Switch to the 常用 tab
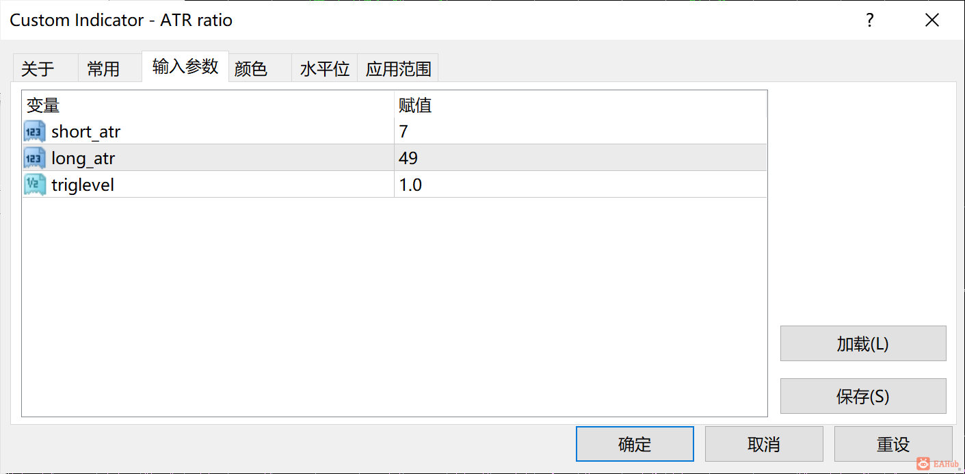This screenshot has height=474, width=965. [103, 69]
